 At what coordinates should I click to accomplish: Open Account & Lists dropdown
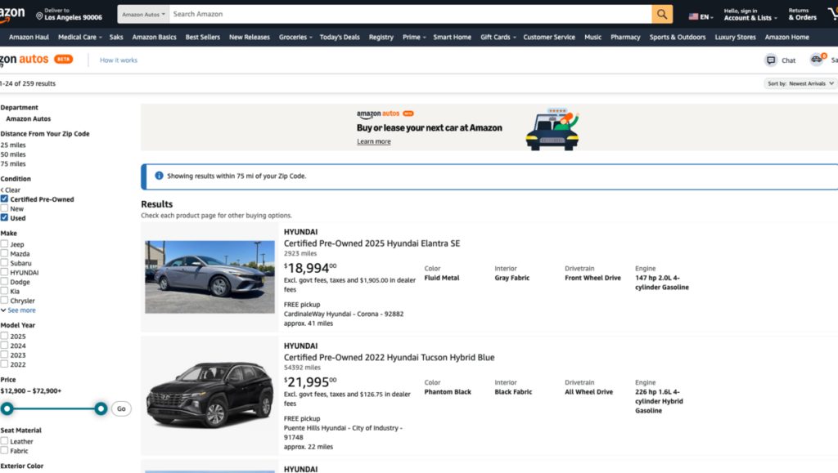point(750,15)
